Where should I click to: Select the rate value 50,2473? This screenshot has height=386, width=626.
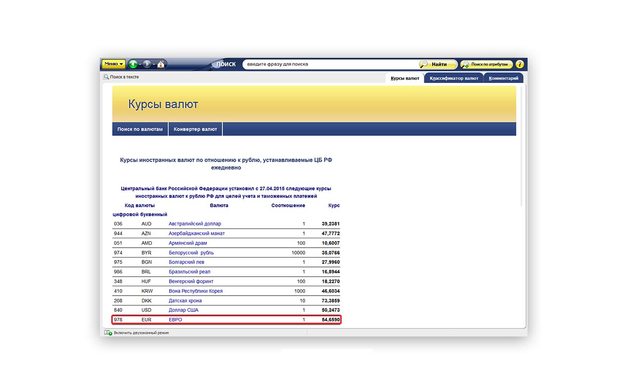330,310
